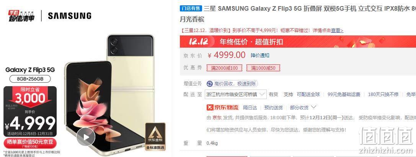416x157 pixels.
Task: Click the 隔日达 delivery option
Action: coord(250,107)
